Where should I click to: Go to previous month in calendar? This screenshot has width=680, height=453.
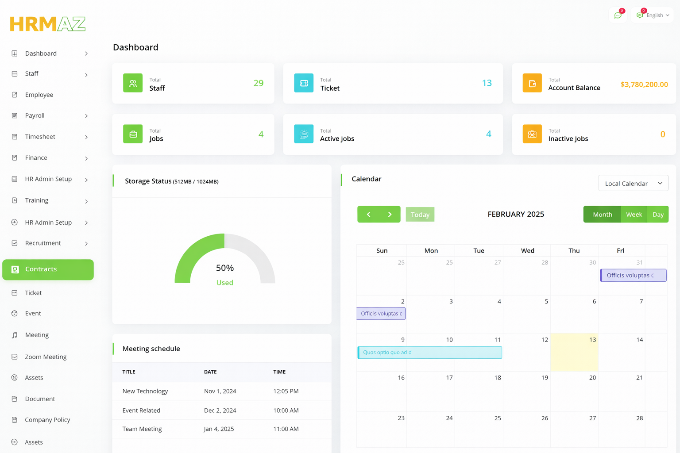point(368,215)
